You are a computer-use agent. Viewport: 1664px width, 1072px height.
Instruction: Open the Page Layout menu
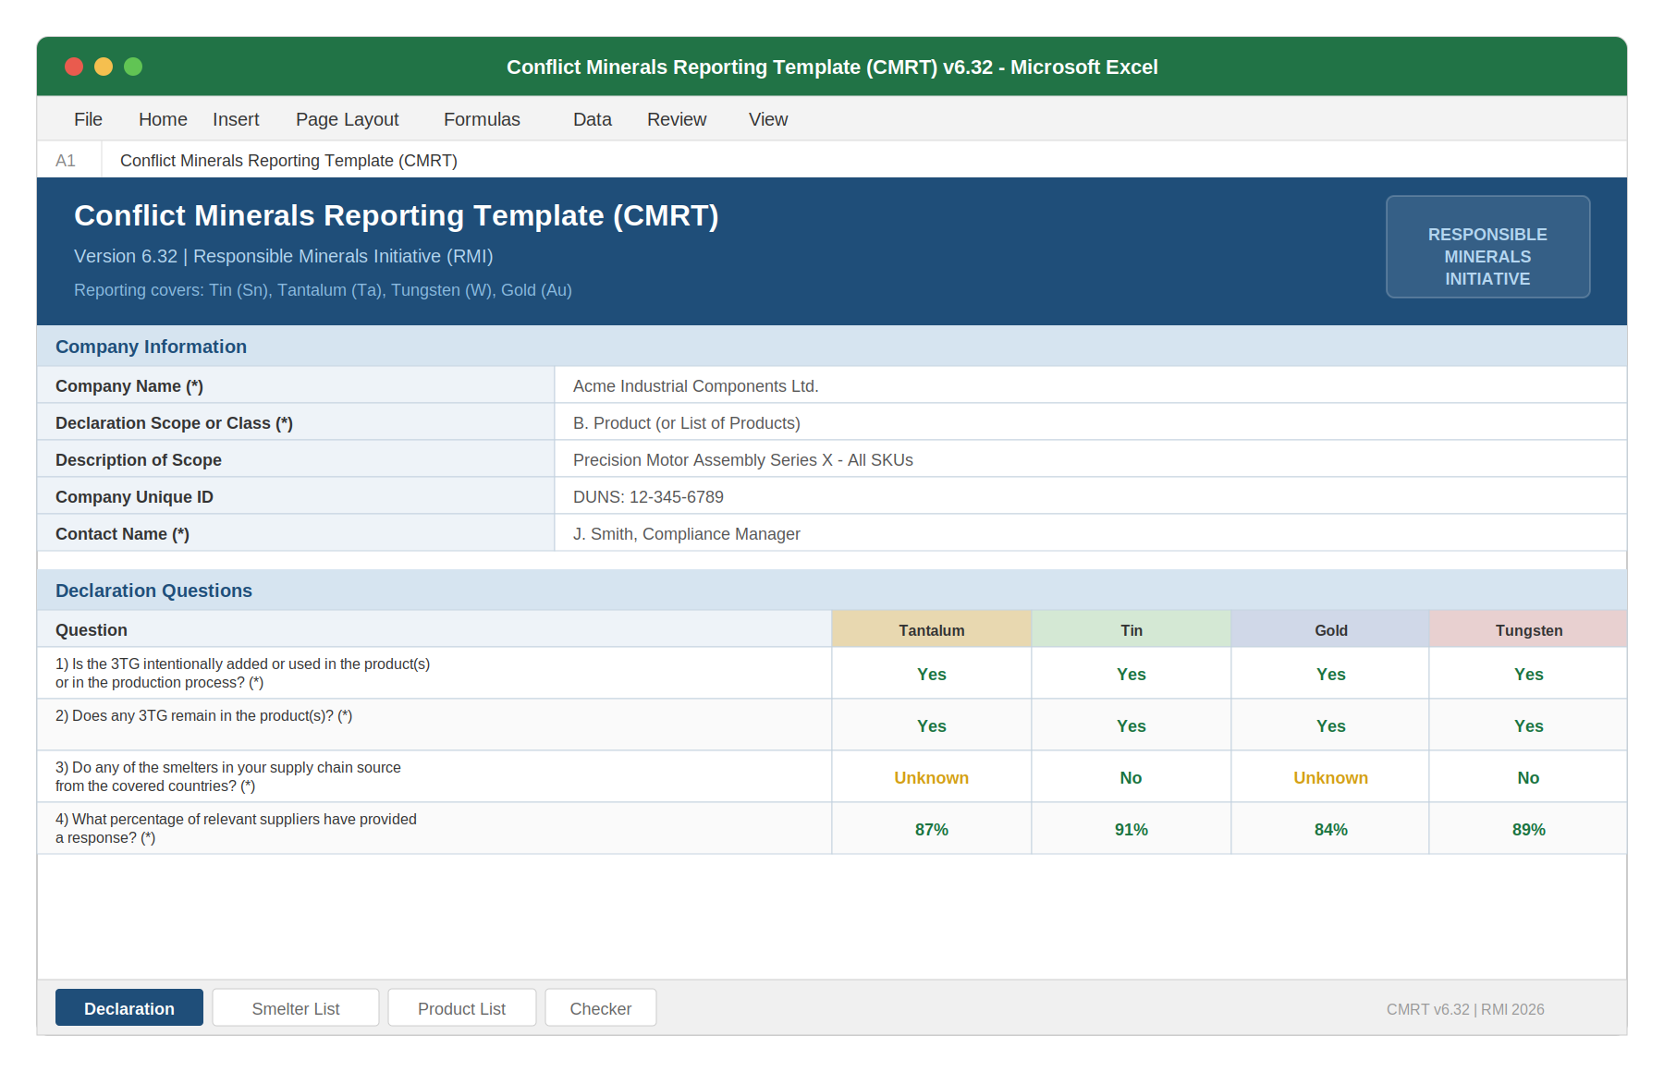tap(347, 118)
